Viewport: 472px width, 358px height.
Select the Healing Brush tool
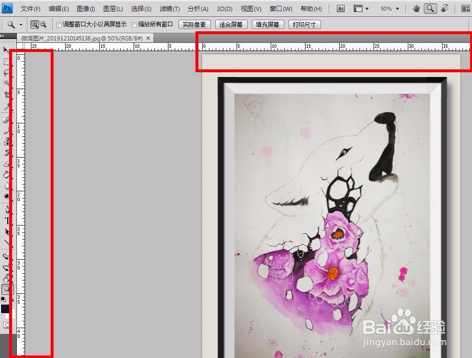click(6, 119)
